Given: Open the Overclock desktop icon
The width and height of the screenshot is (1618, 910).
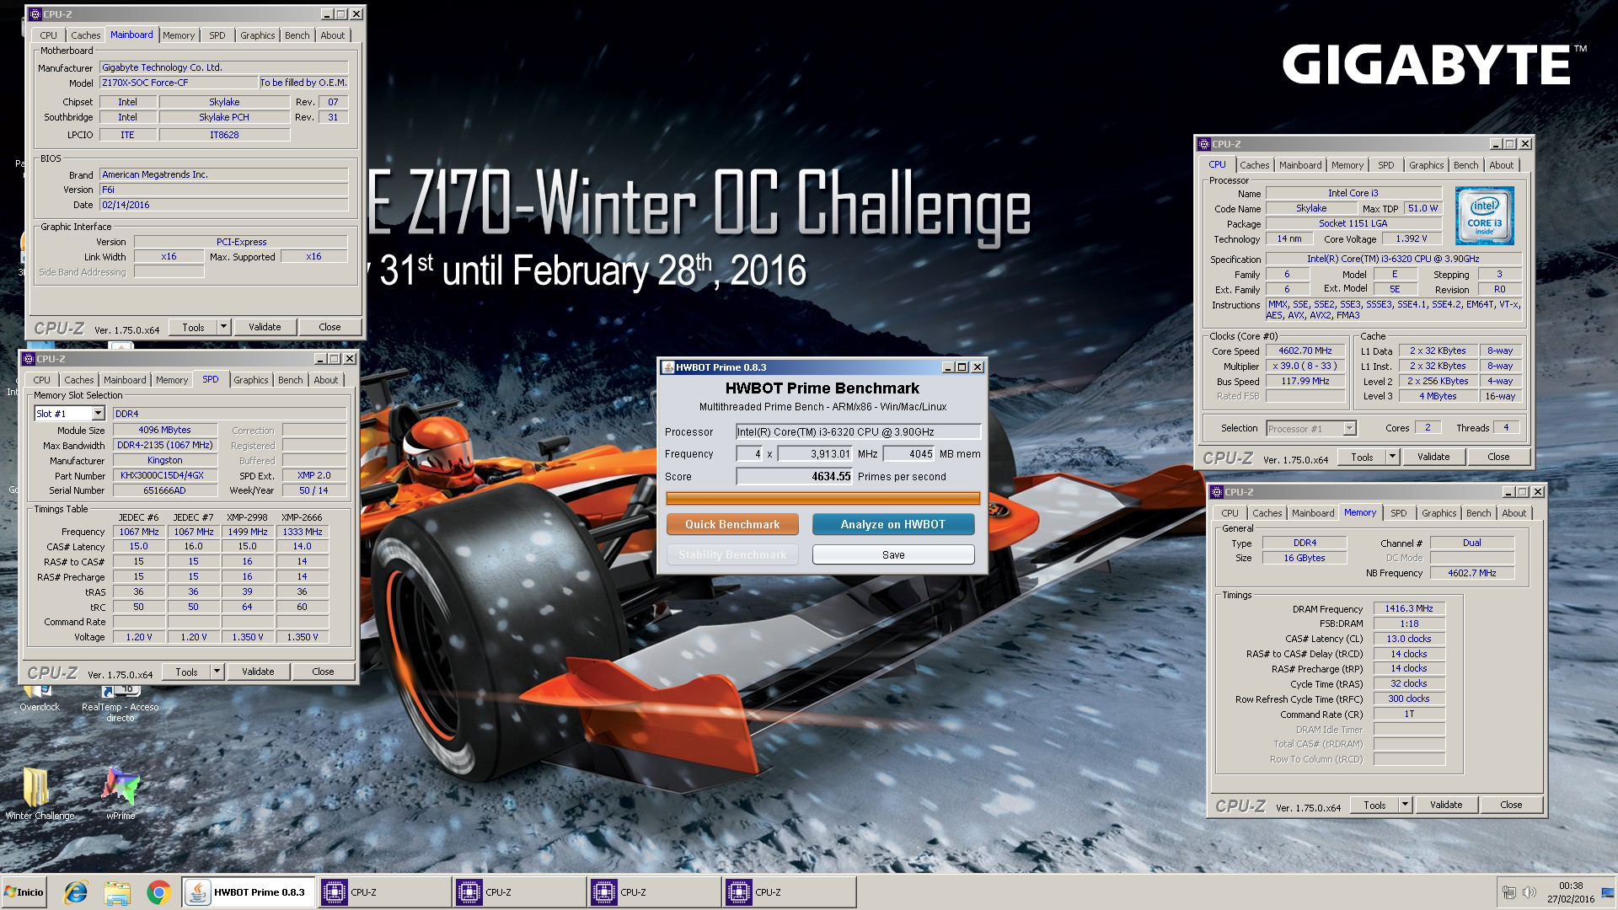Looking at the screenshot, I should pyautogui.click(x=40, y=699).
